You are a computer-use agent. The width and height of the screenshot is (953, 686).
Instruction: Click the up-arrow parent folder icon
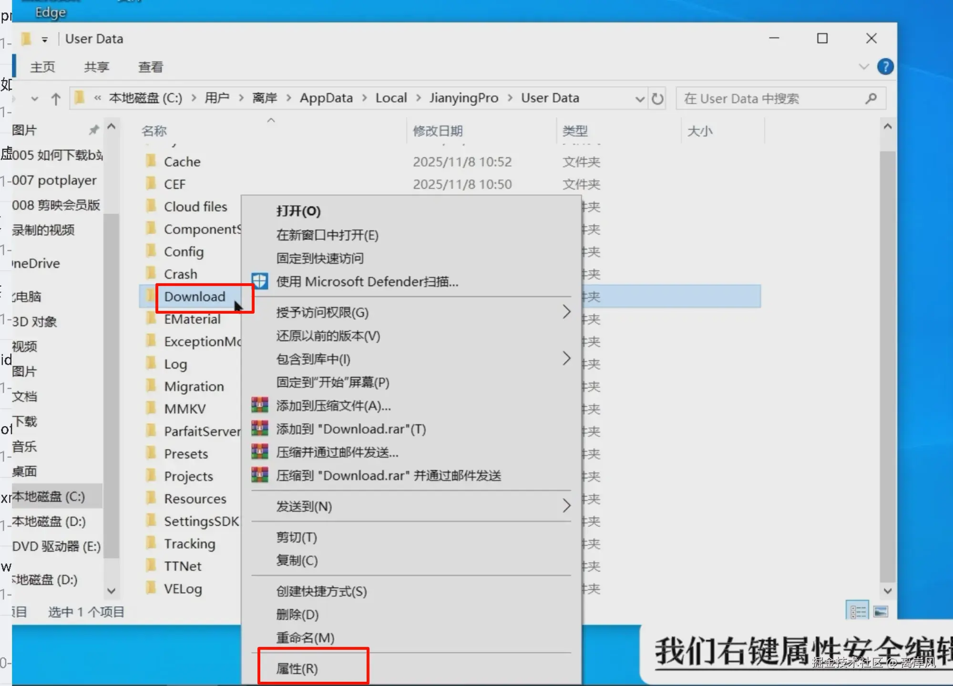[x=56, y=99]
